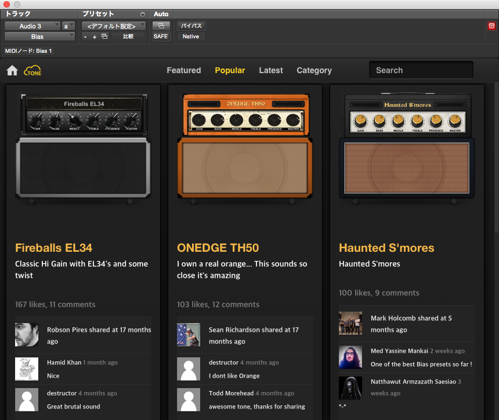Click 'awesome tone, thanks for sharing' comment

(x=257, y=407)
